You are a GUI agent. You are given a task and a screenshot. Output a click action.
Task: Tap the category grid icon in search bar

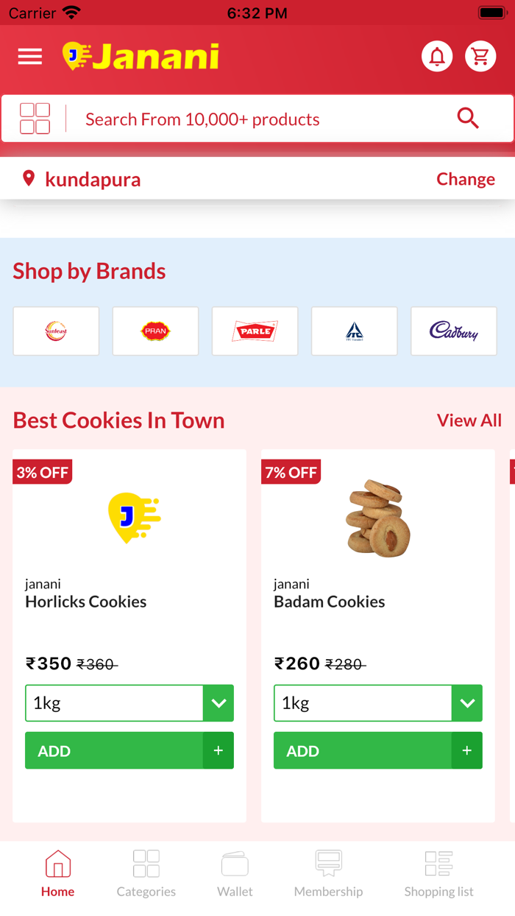point(35,119)
